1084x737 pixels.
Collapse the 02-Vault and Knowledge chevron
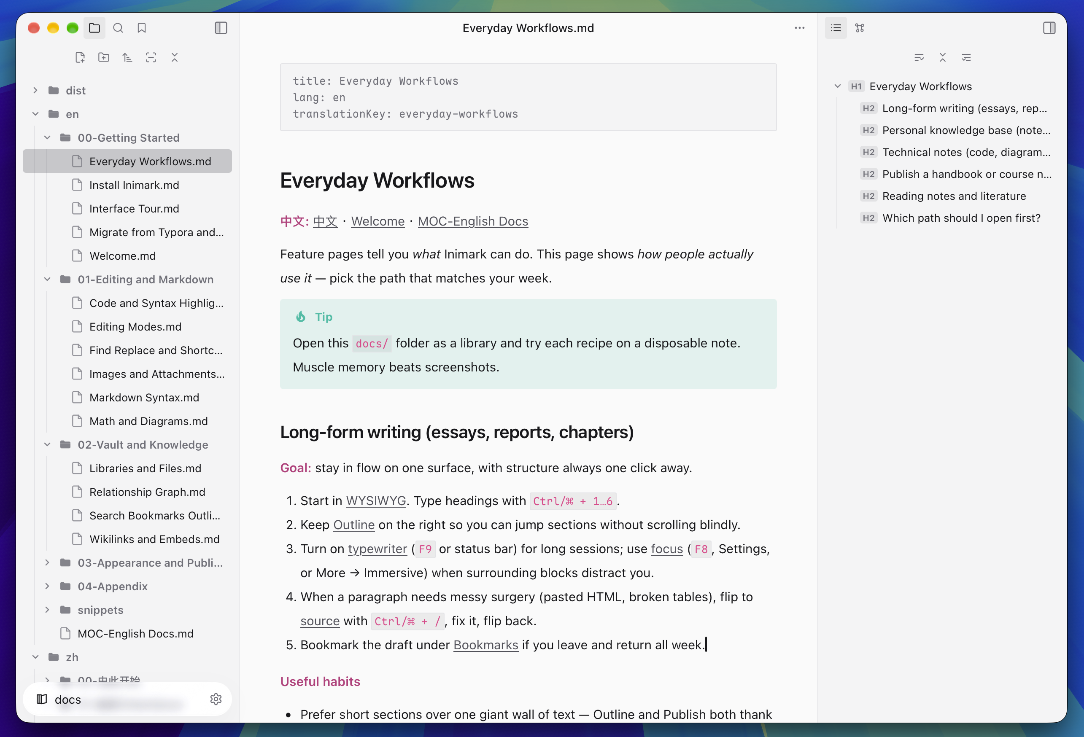[x=47, y=444]
